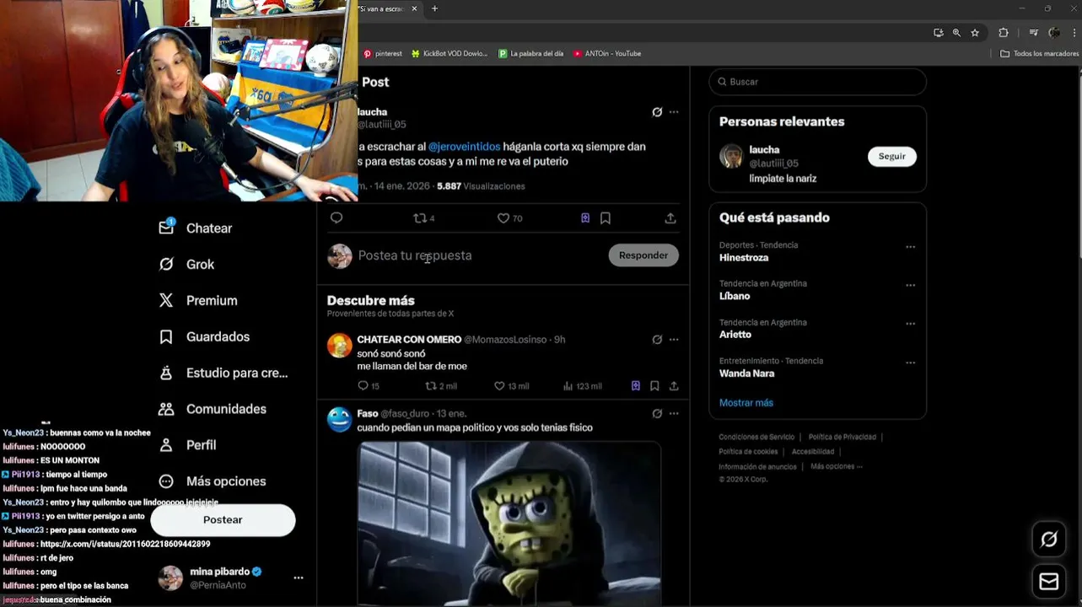
Task: Open Arietto trending topic
Action: (735, 335)
